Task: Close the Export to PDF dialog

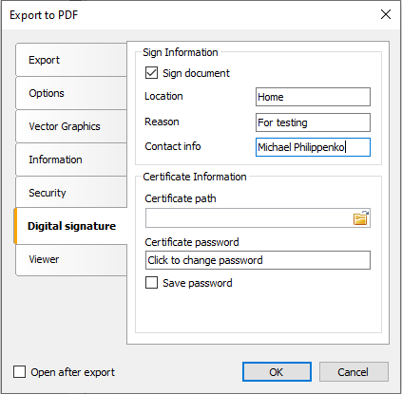Action: 386,14
